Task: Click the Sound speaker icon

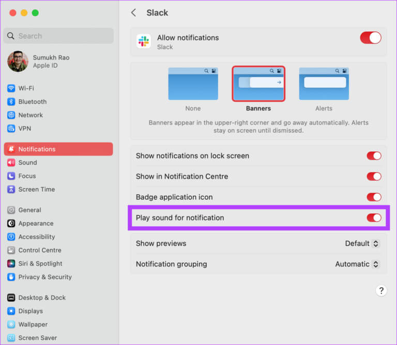Action: (x=11, y=163)
